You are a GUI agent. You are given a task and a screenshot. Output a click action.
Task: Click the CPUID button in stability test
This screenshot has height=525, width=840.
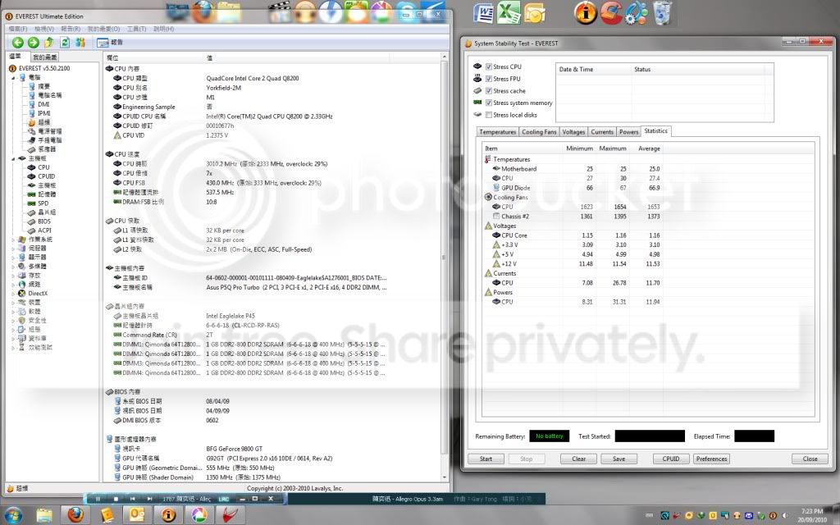point(671,459)
